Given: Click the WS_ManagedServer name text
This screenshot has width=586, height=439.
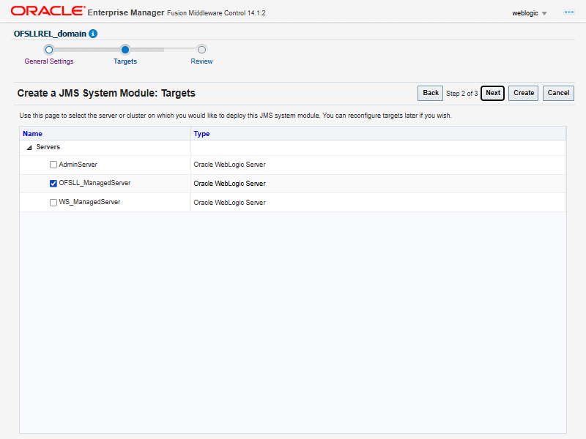Looking at the screenshot, I should (89, 202).
